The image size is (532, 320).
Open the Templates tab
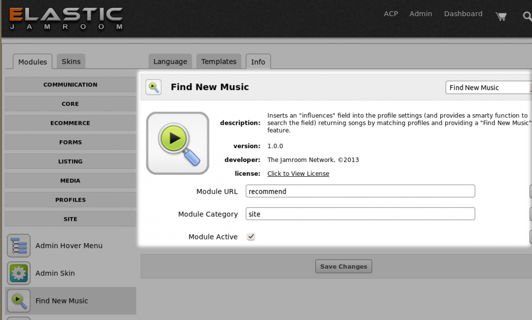219,61
